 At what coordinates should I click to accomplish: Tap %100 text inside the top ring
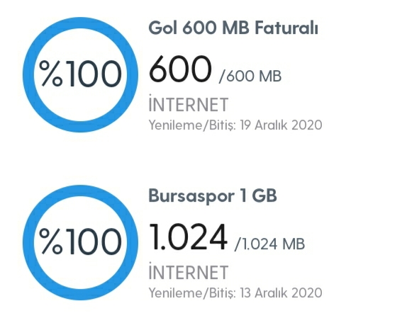click(80, 74)
